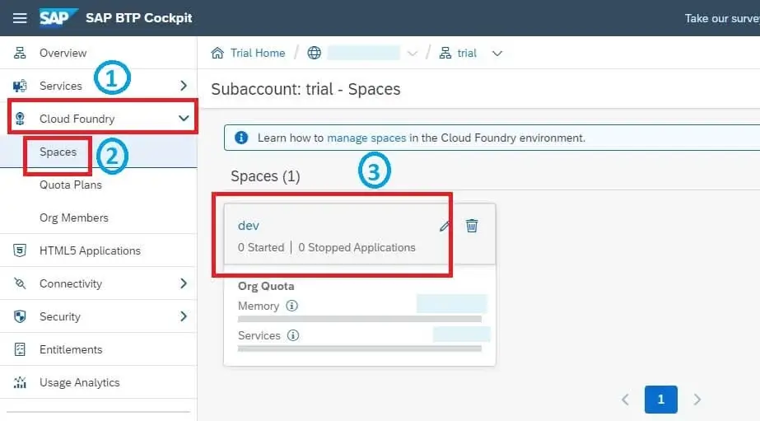This screenshot has height=421, width=760.
Task: Open the hamburger navigation menu
Action: pyautogui.click(x=20, y=18)
